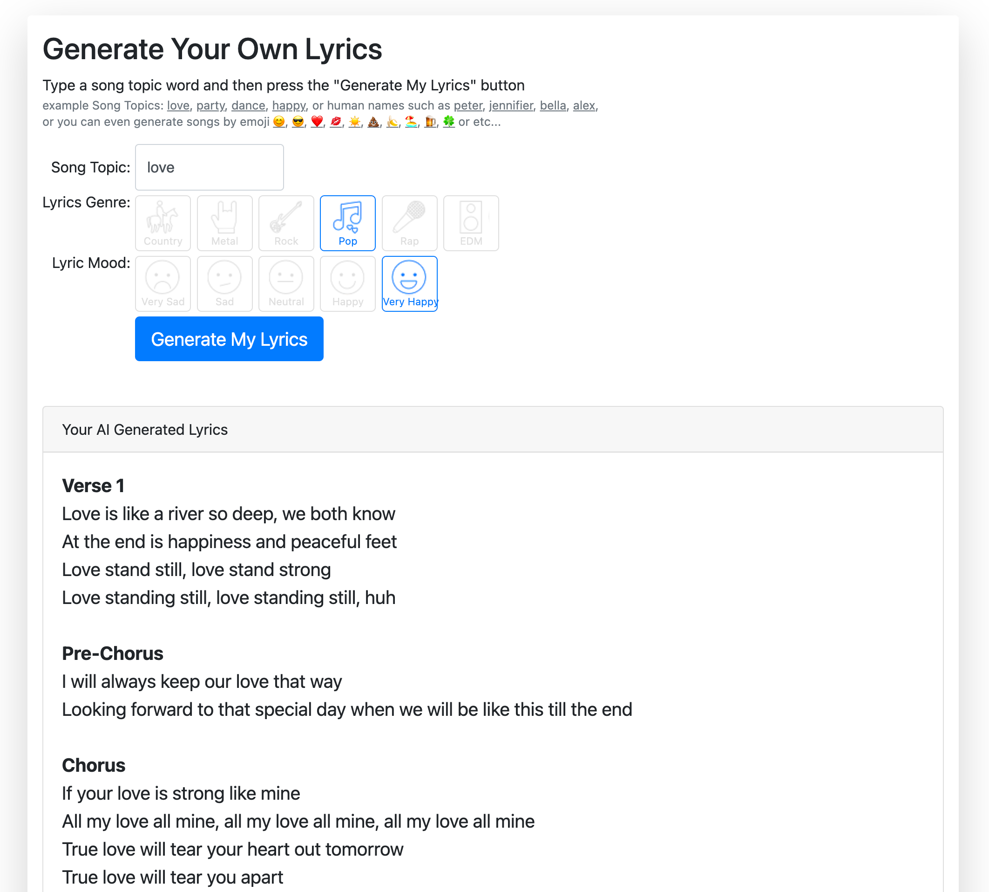Select the Country genre icon
Screen dimensions: 989x892
[x=163, y=223]
